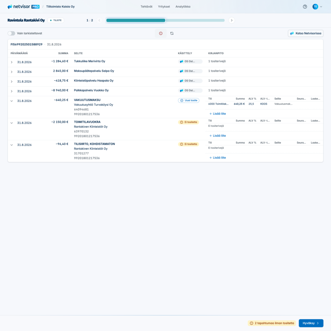Click OS Ost badge for Tukkuliike Merivirta Oy

[x=190, y=61]
